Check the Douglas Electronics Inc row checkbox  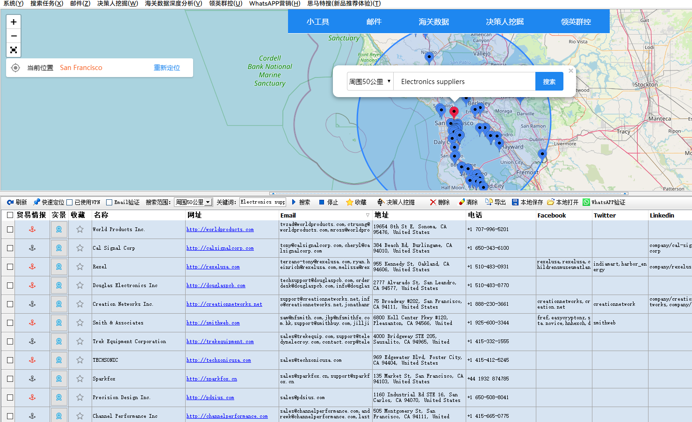tap(10, 285)
